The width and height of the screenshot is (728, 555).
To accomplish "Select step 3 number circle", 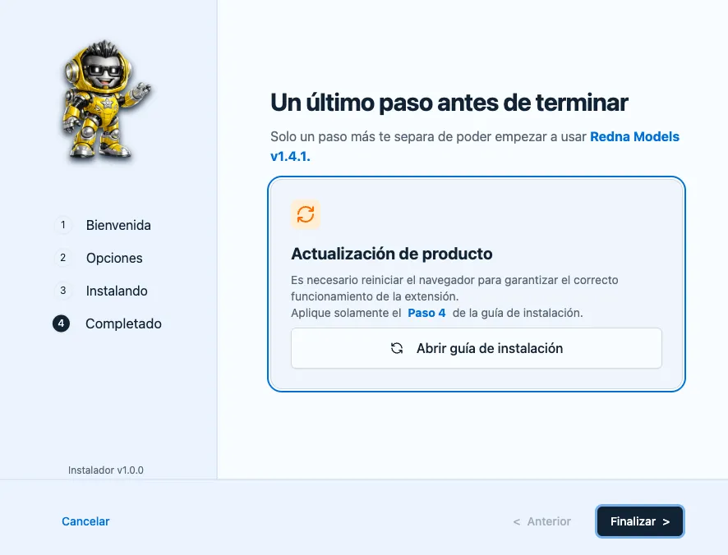I will pos(63,291).
